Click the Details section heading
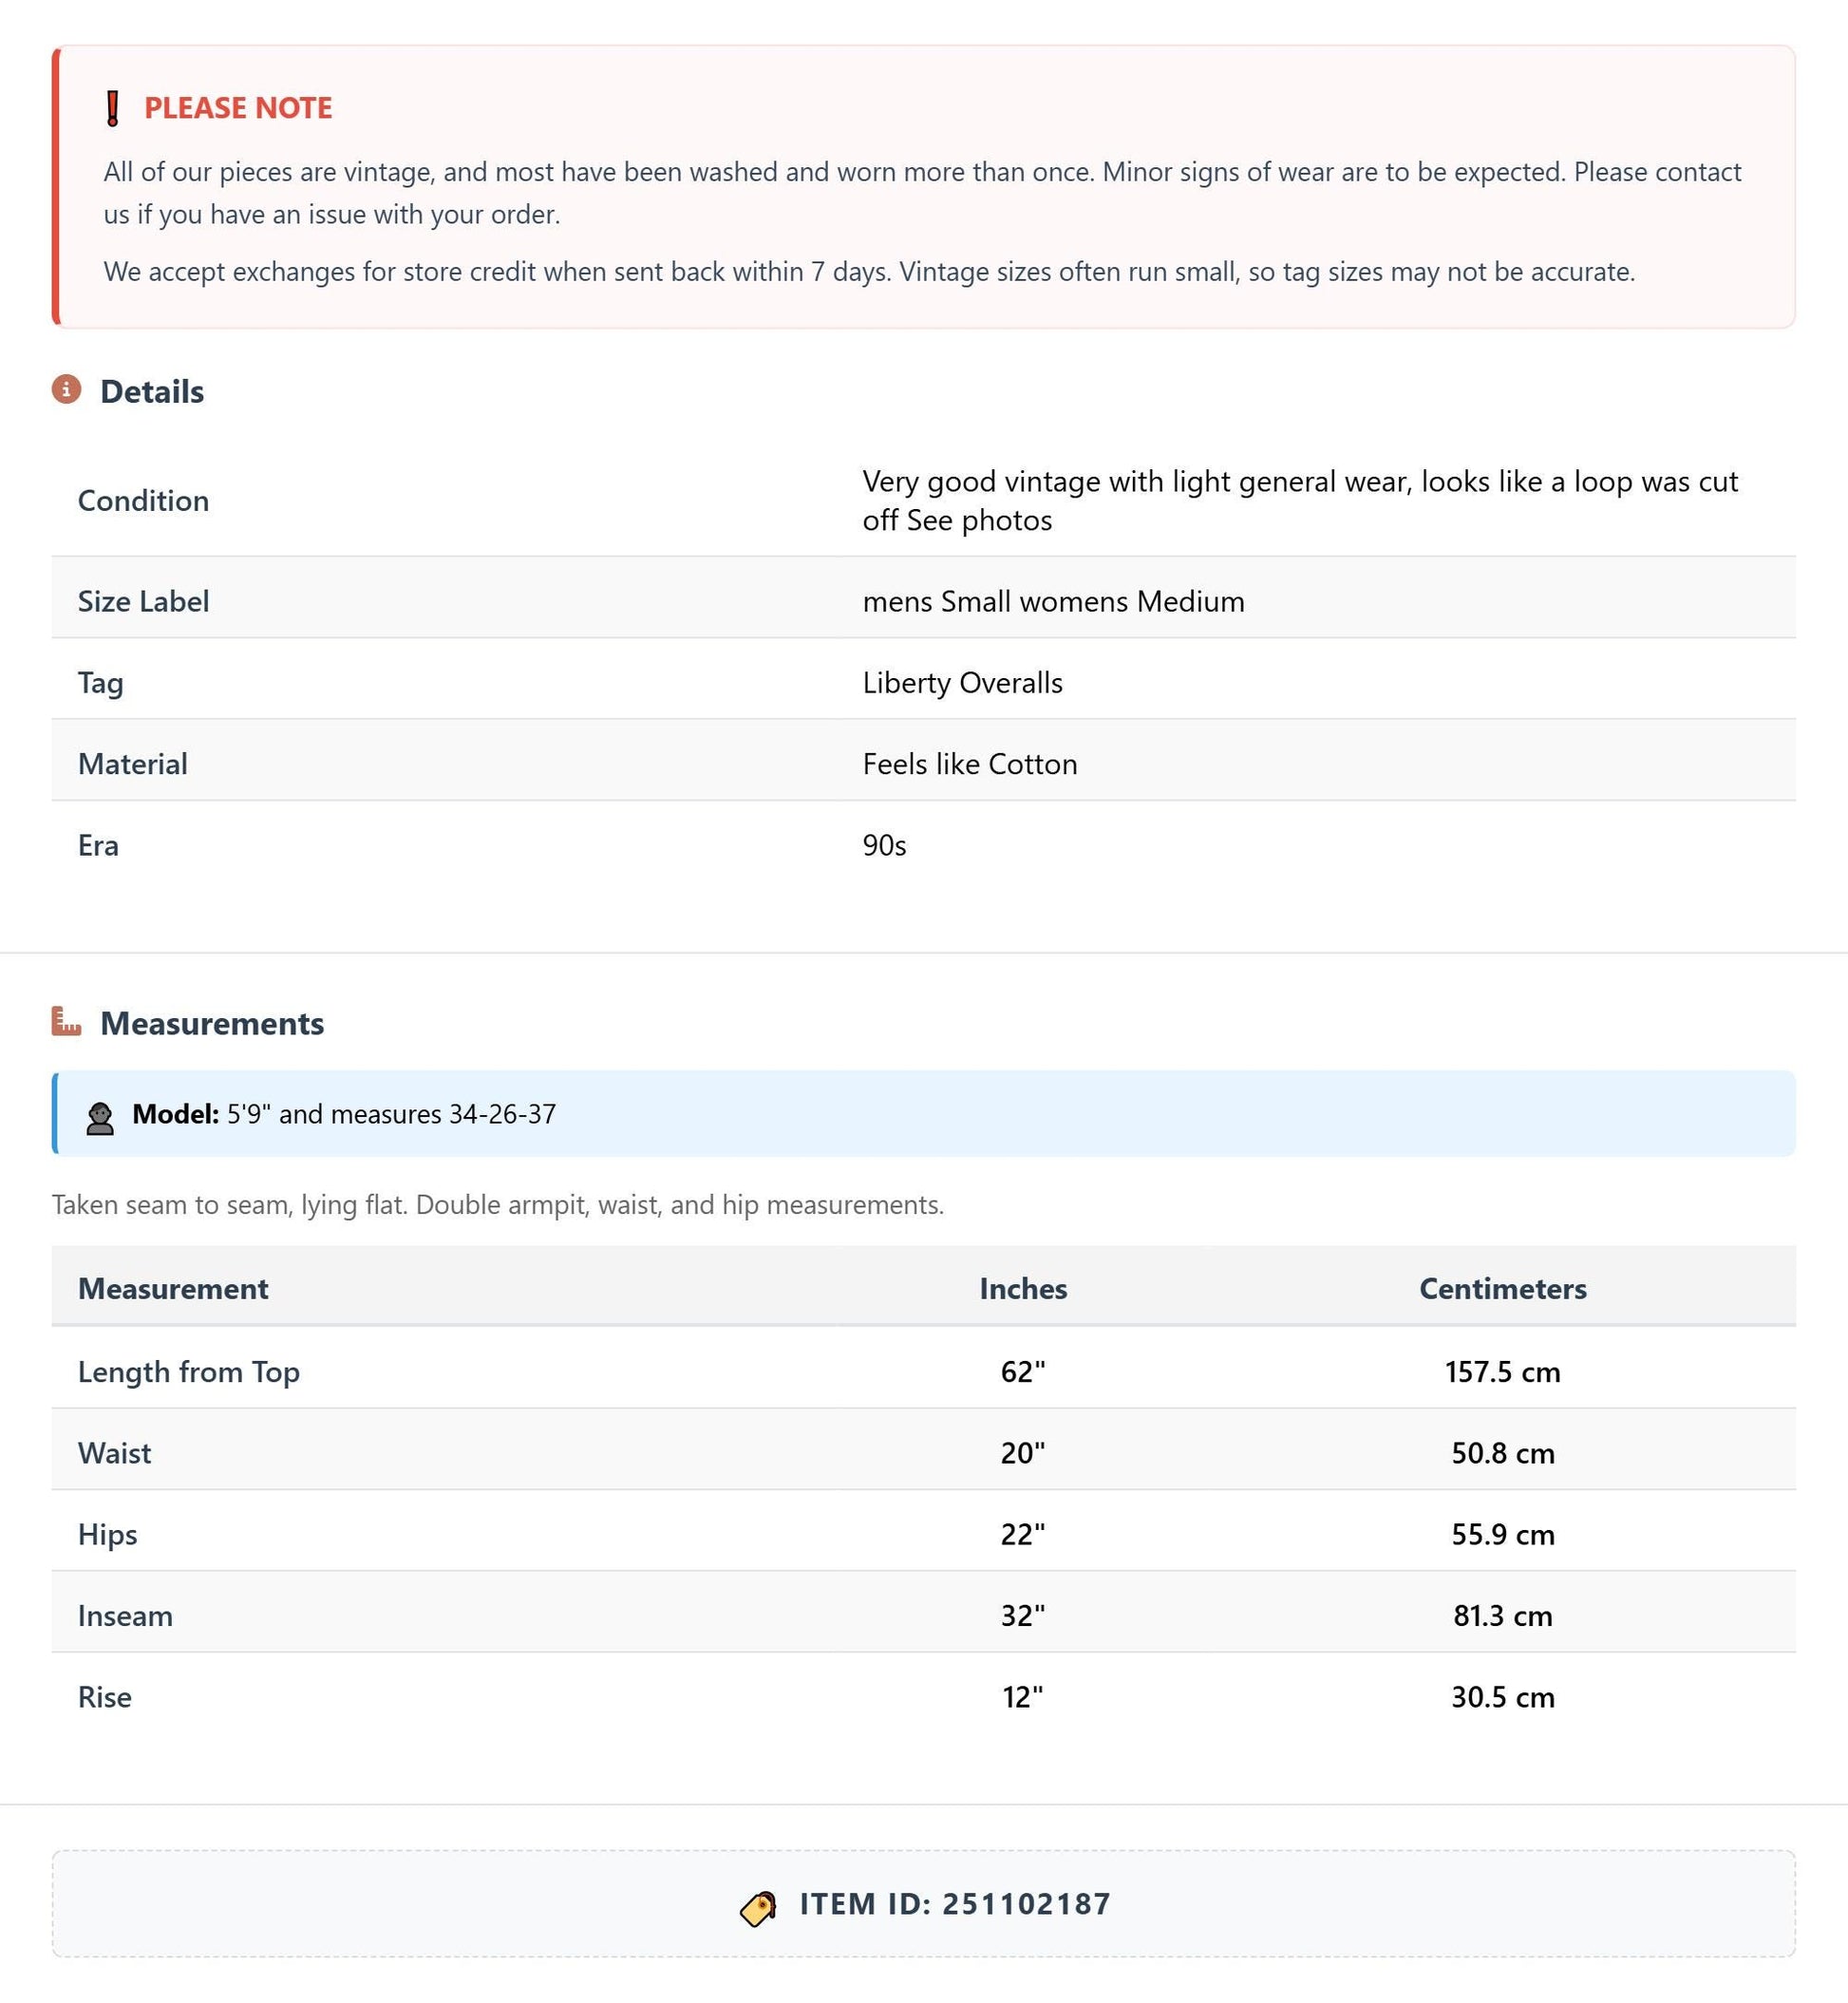The image size is (1848, 2003). coord(152,392)
